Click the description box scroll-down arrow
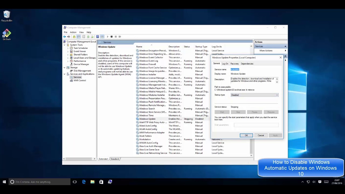 (x=277, y=82)
